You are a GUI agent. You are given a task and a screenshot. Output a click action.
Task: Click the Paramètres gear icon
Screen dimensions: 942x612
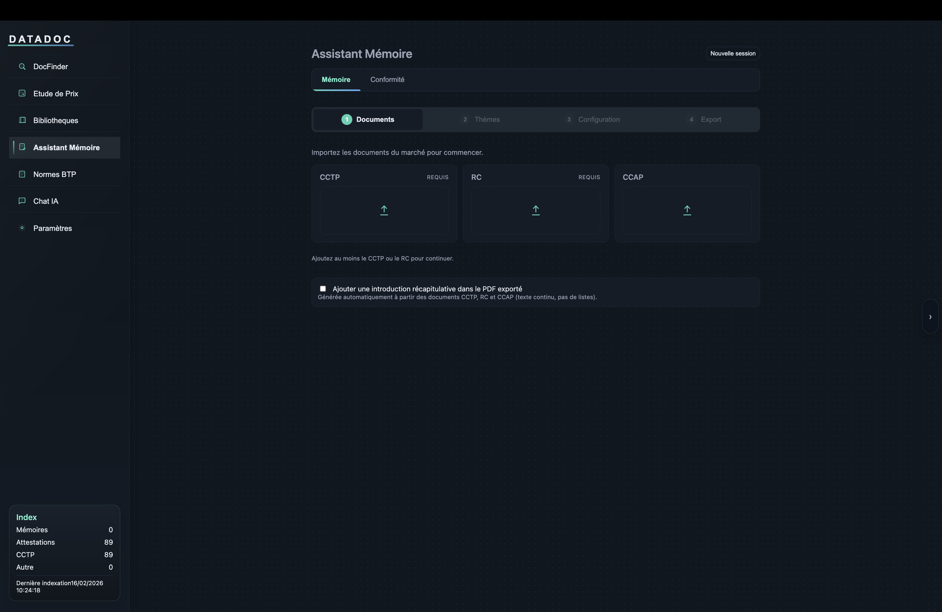22,228
